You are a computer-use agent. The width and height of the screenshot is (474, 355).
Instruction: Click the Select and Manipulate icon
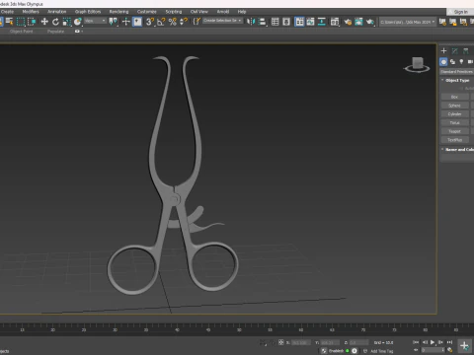tap(125, 22)
